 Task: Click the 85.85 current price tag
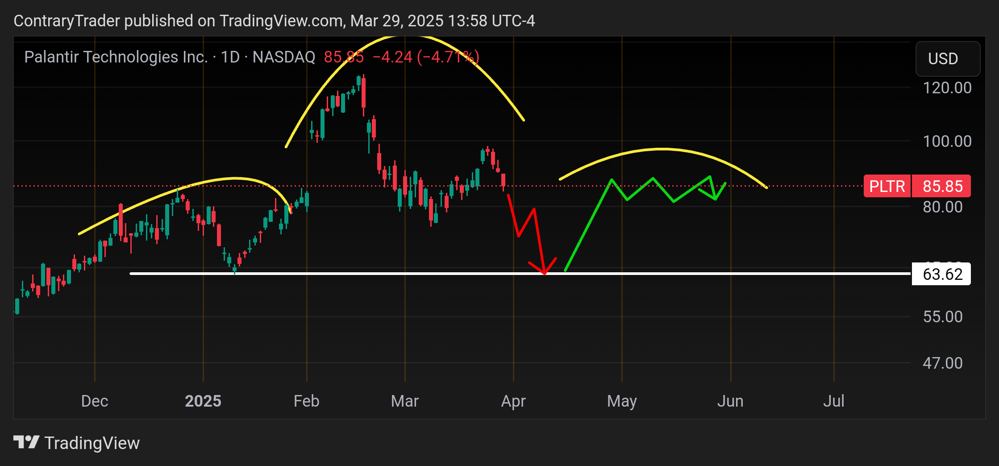pyautogui.click(x=942, y=186)
